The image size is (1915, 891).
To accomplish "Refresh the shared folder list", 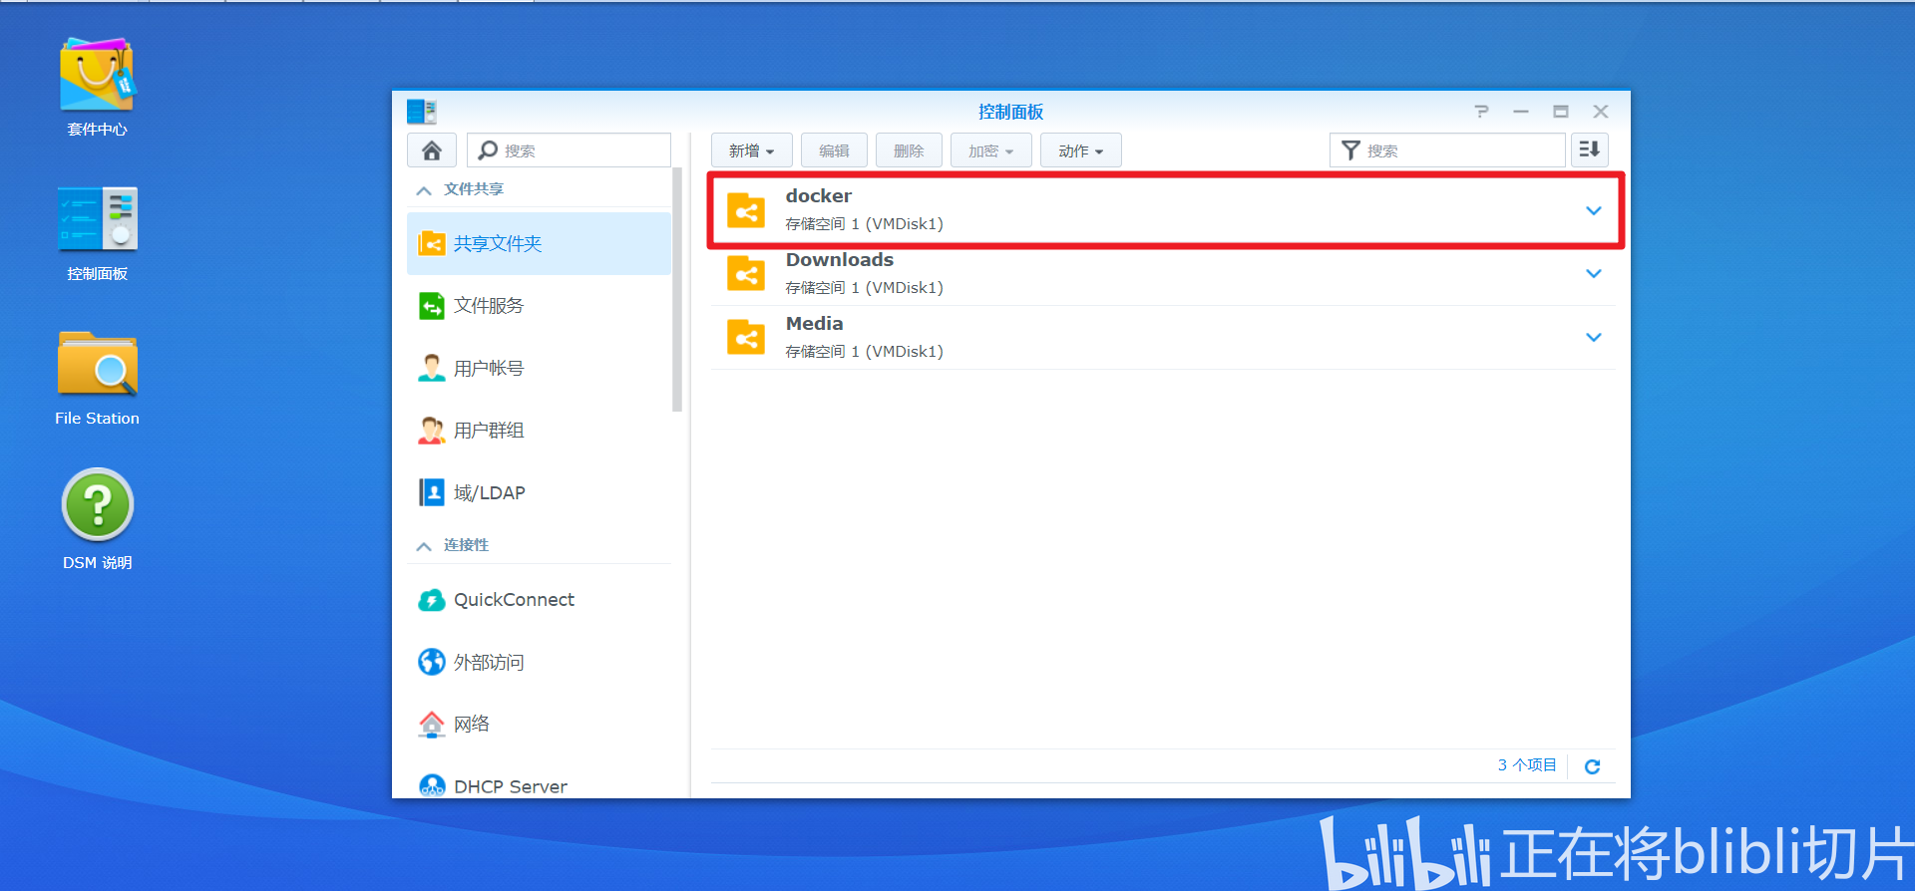I will (1593, 765).
